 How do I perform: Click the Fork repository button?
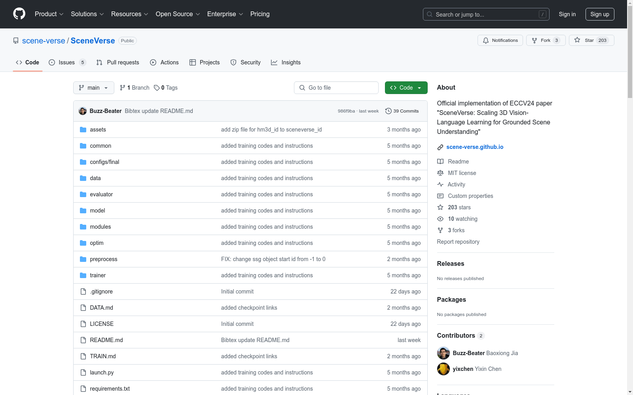click(x=546, y=40)
